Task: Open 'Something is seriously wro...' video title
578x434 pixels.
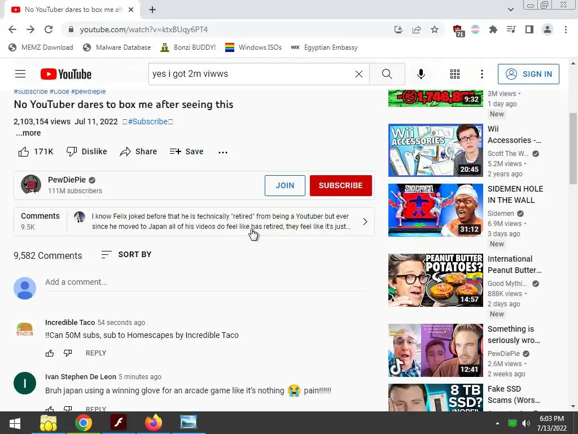Action: click(514, 335)
